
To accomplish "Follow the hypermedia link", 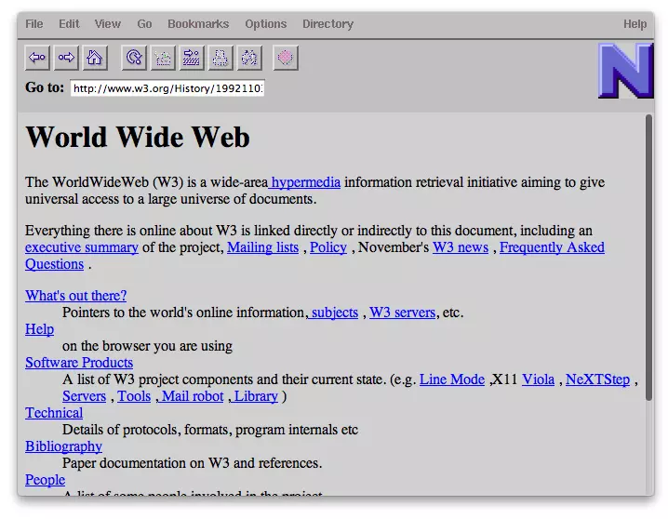I will click(x=305, y=182).
